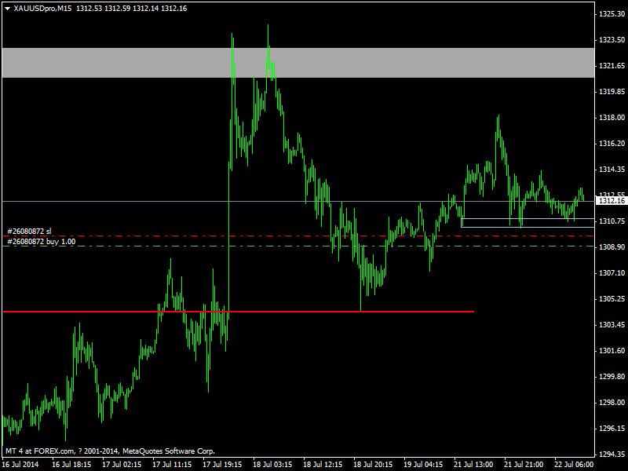Click price scale value 1294.35
The width and height of the screenshot is (628, 471).
click(x=612, y=455)
